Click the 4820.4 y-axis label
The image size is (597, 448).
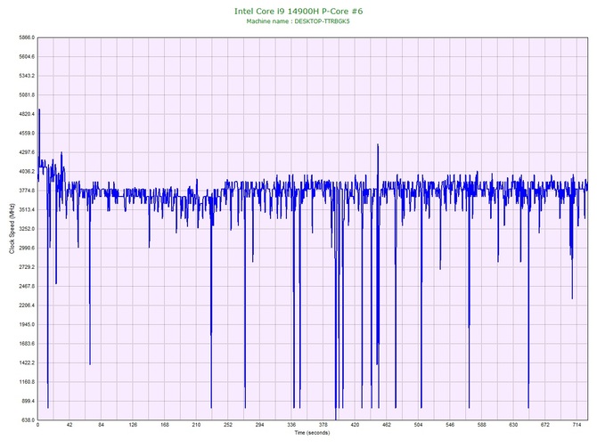tap(27, 114)
